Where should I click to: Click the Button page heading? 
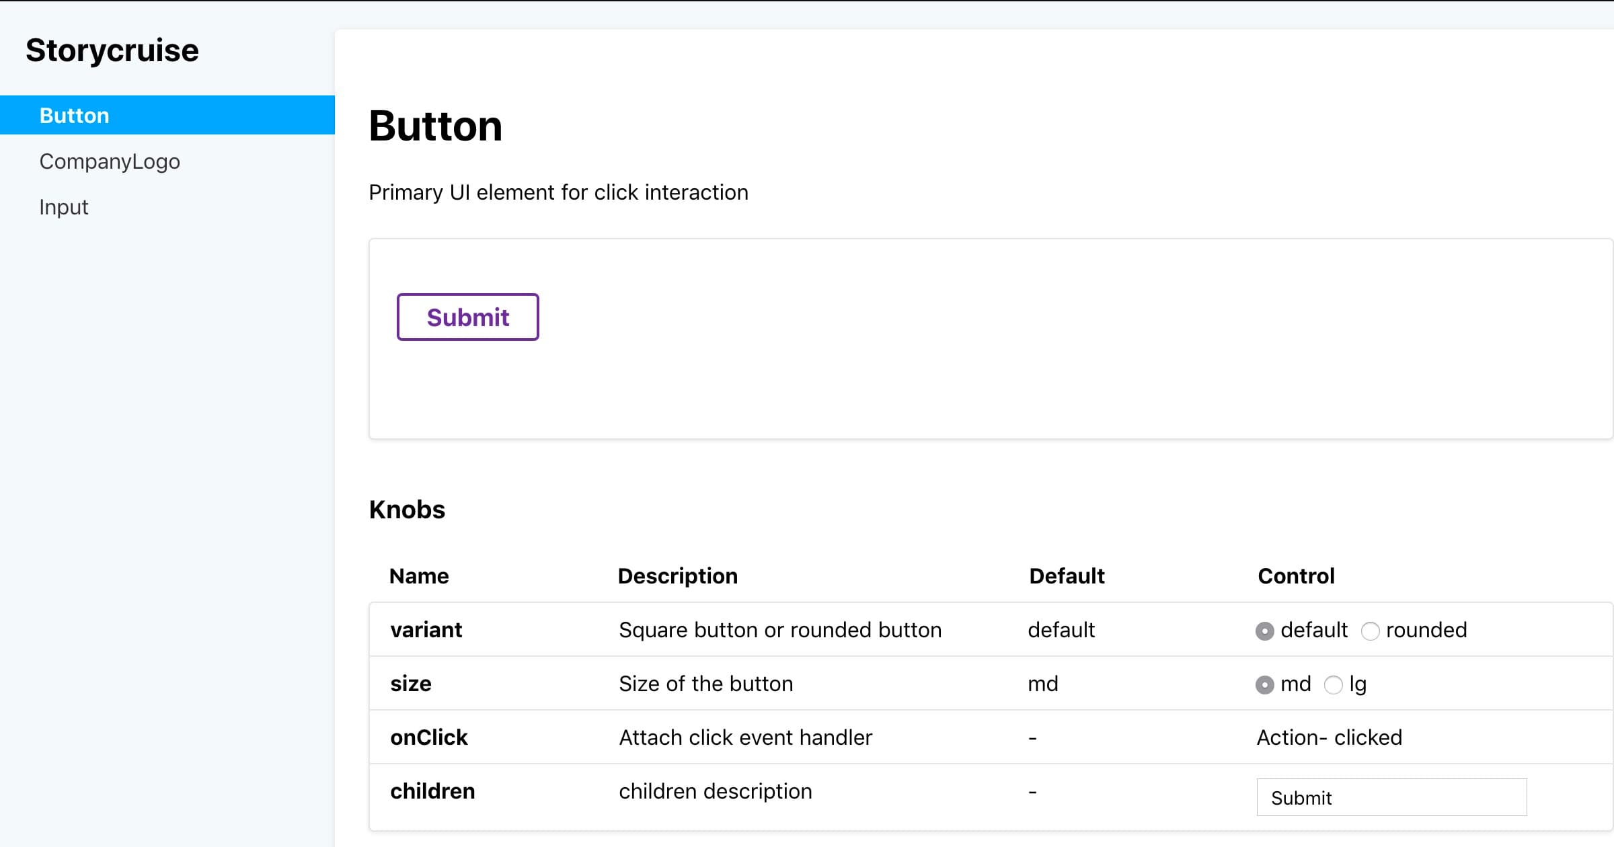click(x=435, y=126)
